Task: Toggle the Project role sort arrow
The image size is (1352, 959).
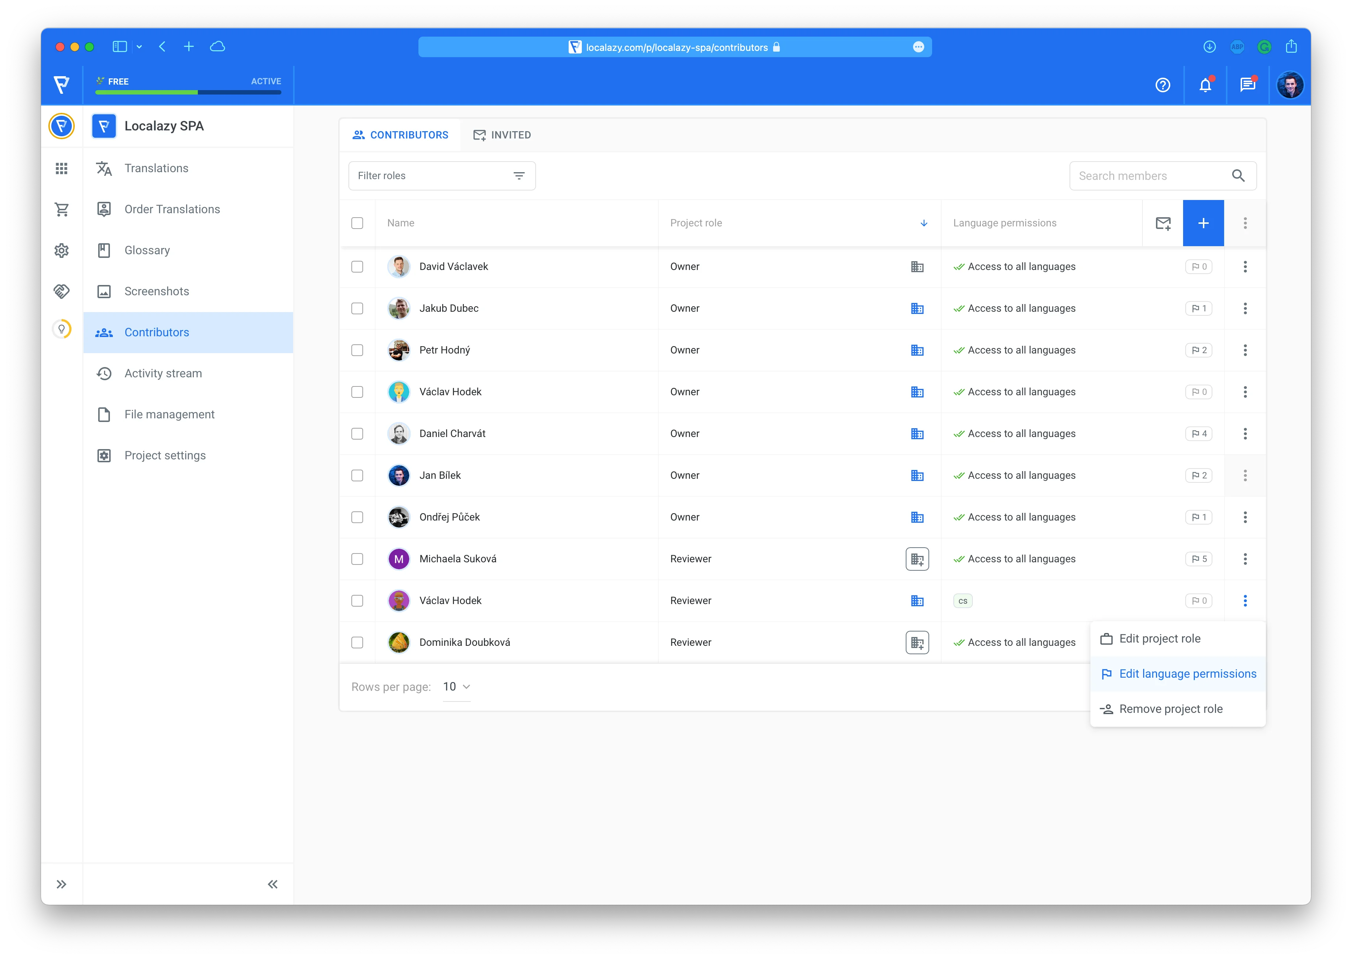Action: tap(924, 223)
